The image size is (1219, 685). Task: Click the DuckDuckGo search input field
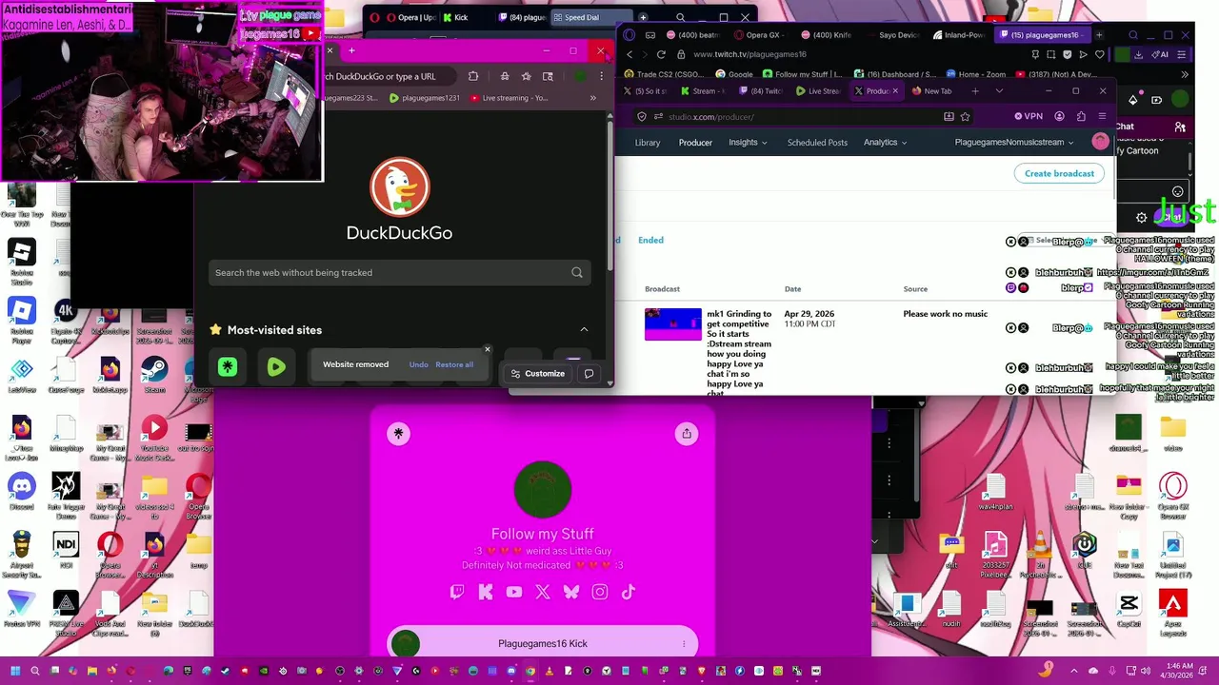pyautogui.click(x=400, y=272)
